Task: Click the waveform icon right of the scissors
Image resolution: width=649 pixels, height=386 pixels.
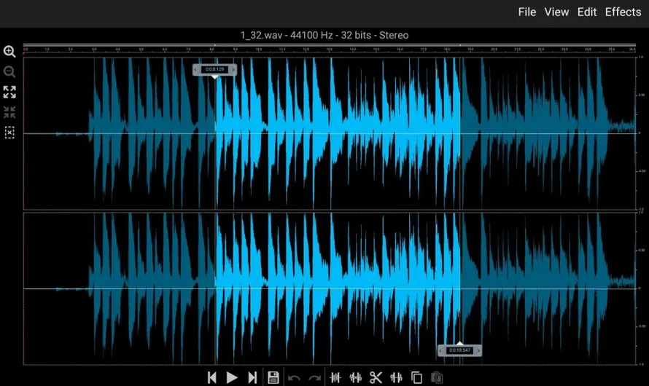Action: click(396, 377)
